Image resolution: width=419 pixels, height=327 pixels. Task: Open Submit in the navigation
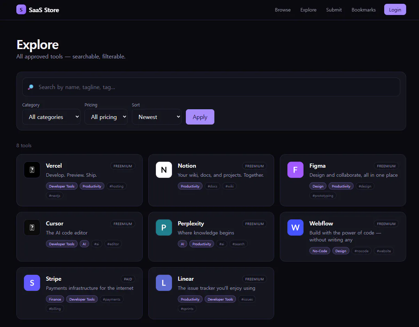[x=334, y=10]
